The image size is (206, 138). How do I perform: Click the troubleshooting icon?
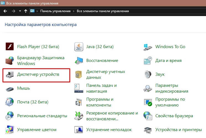(79, 130)
